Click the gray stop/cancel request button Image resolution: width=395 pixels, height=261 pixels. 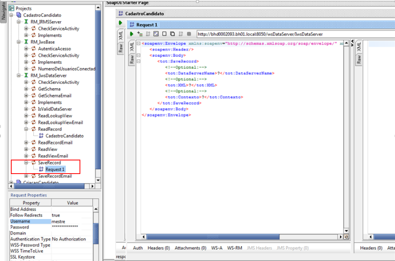[x=189, y=34]
